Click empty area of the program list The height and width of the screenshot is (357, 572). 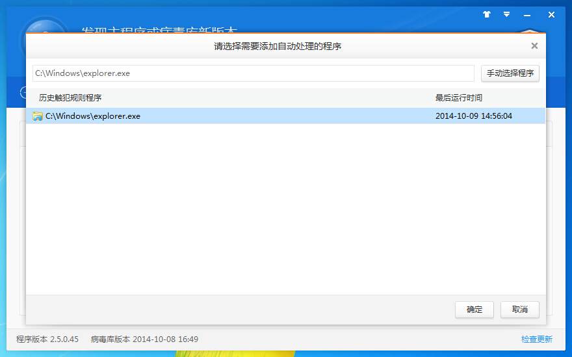(x=286, y=208)
